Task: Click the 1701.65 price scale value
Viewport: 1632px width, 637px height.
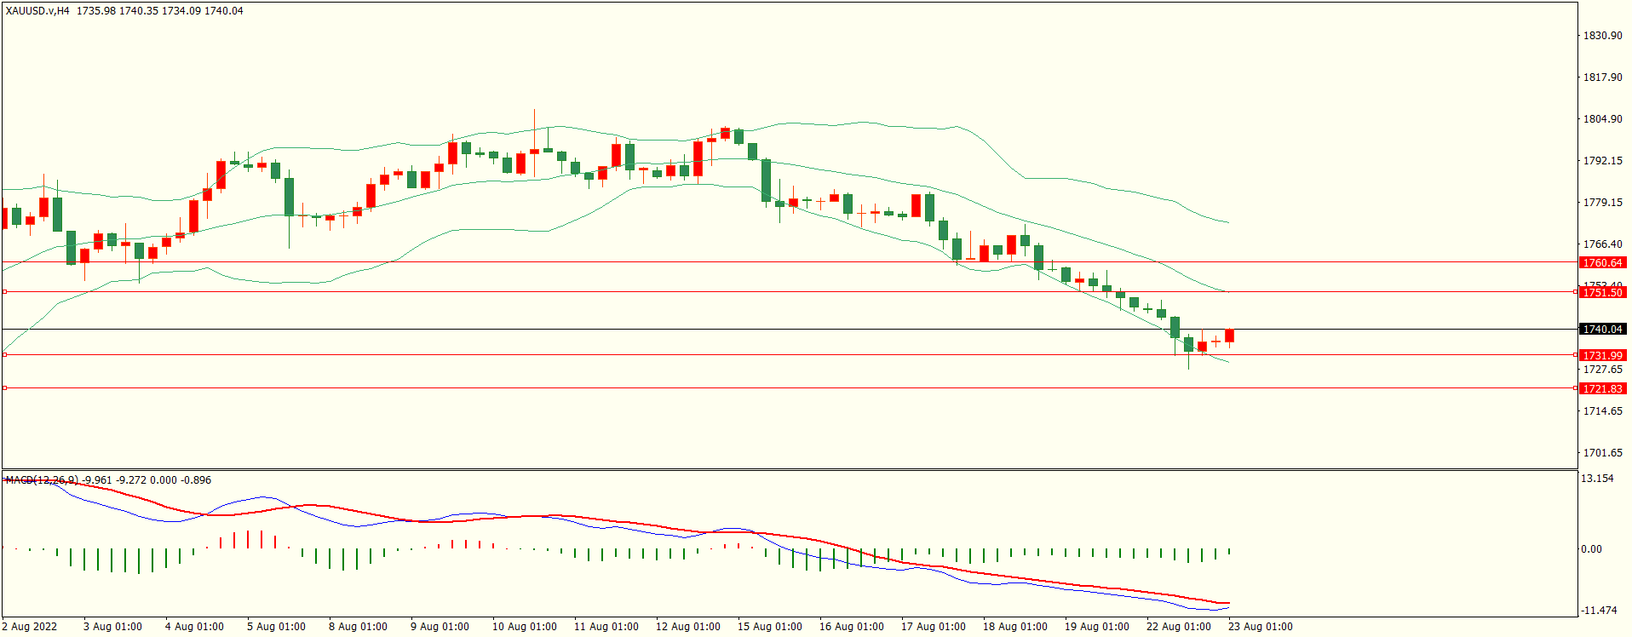Action: (x=1602, y=453)
